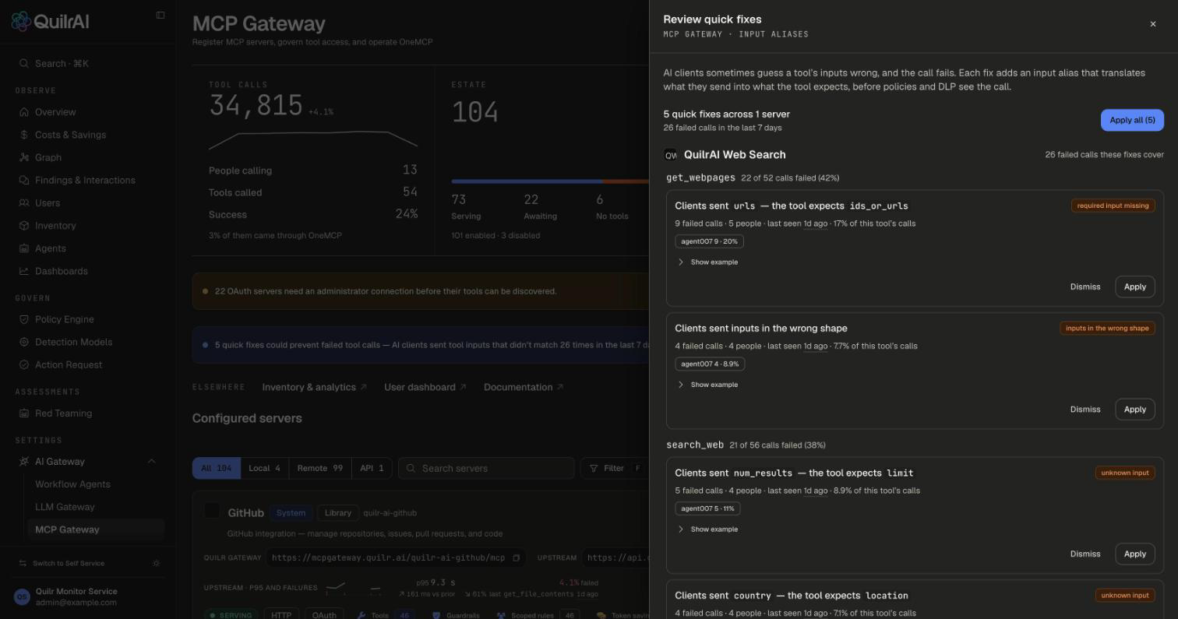Screen dimensions: 1178x619
Task: Click the Inventory sidebar icon
Action: 24,226
